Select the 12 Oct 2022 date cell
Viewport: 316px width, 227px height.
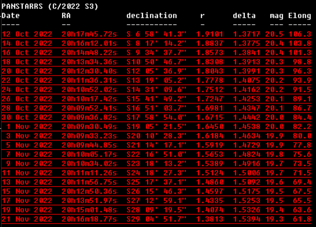(27, 34)
